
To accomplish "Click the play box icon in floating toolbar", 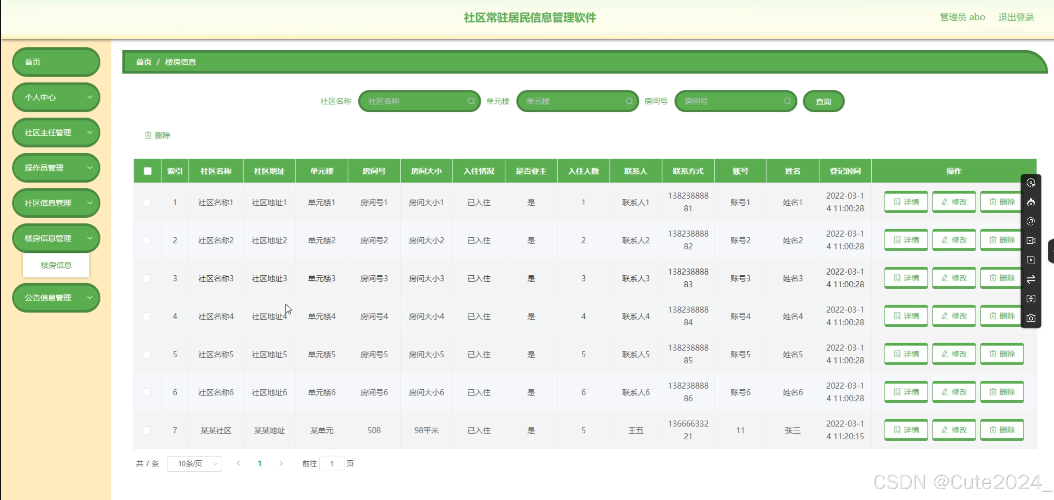I will click(1031, 260).
